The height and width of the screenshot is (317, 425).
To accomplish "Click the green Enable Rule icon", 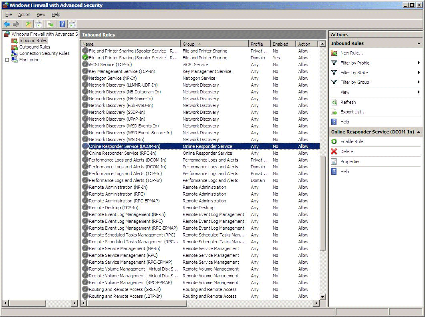I will (x=334, y=141).
